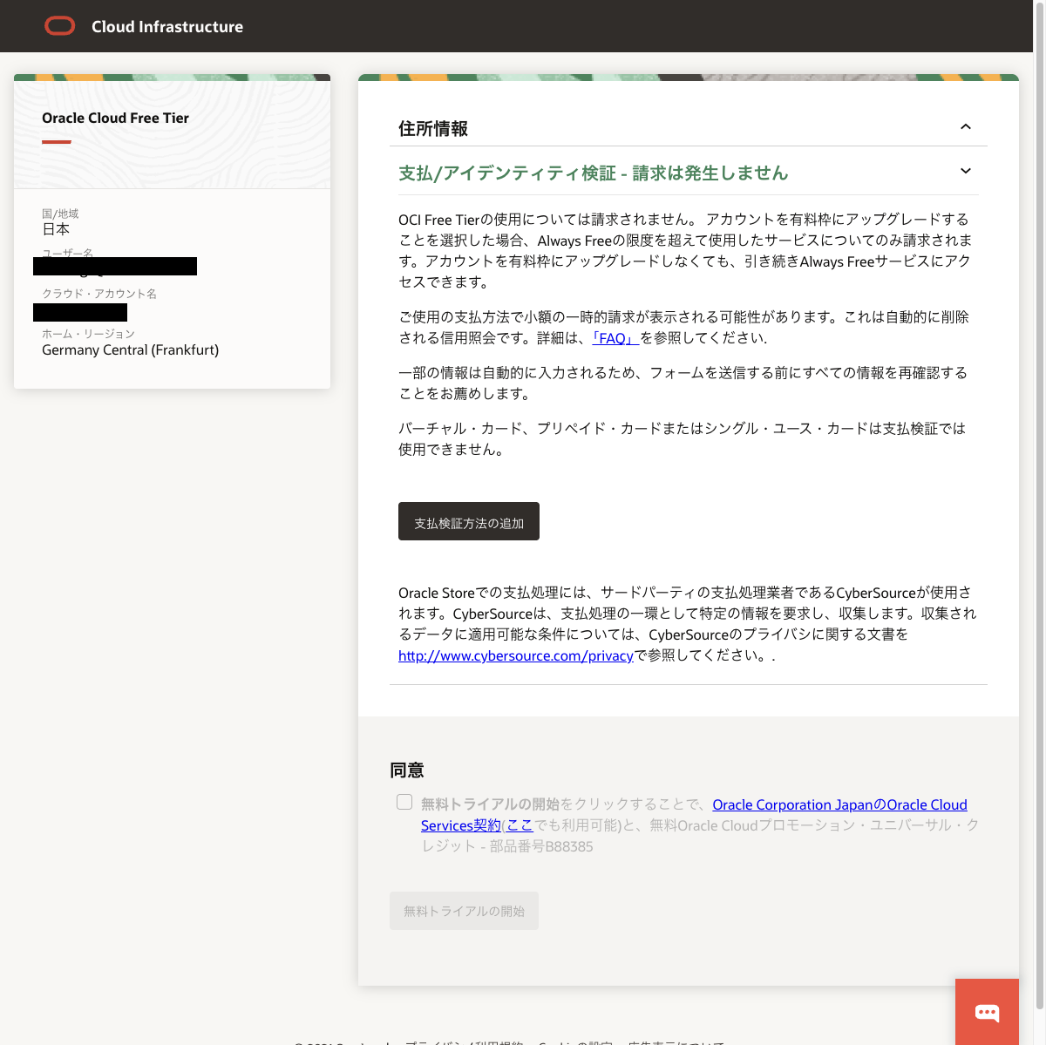
Task: Visit the CyberSource privacy policy link
Action: pos(515,655)
